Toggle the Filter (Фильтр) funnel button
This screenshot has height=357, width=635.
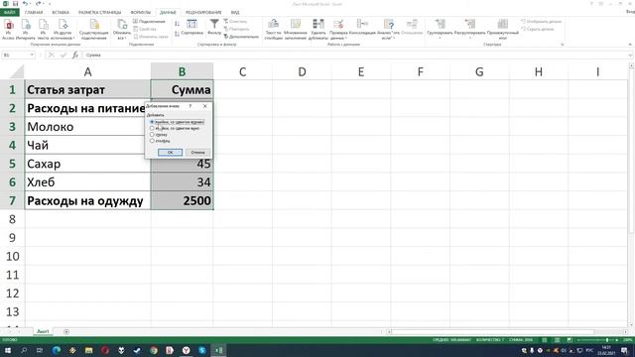click(214, 27)
